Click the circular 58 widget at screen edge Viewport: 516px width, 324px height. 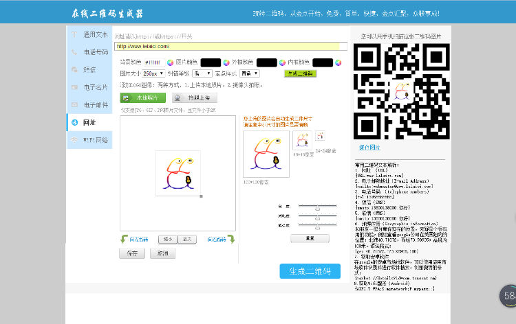tap(508, 296)
